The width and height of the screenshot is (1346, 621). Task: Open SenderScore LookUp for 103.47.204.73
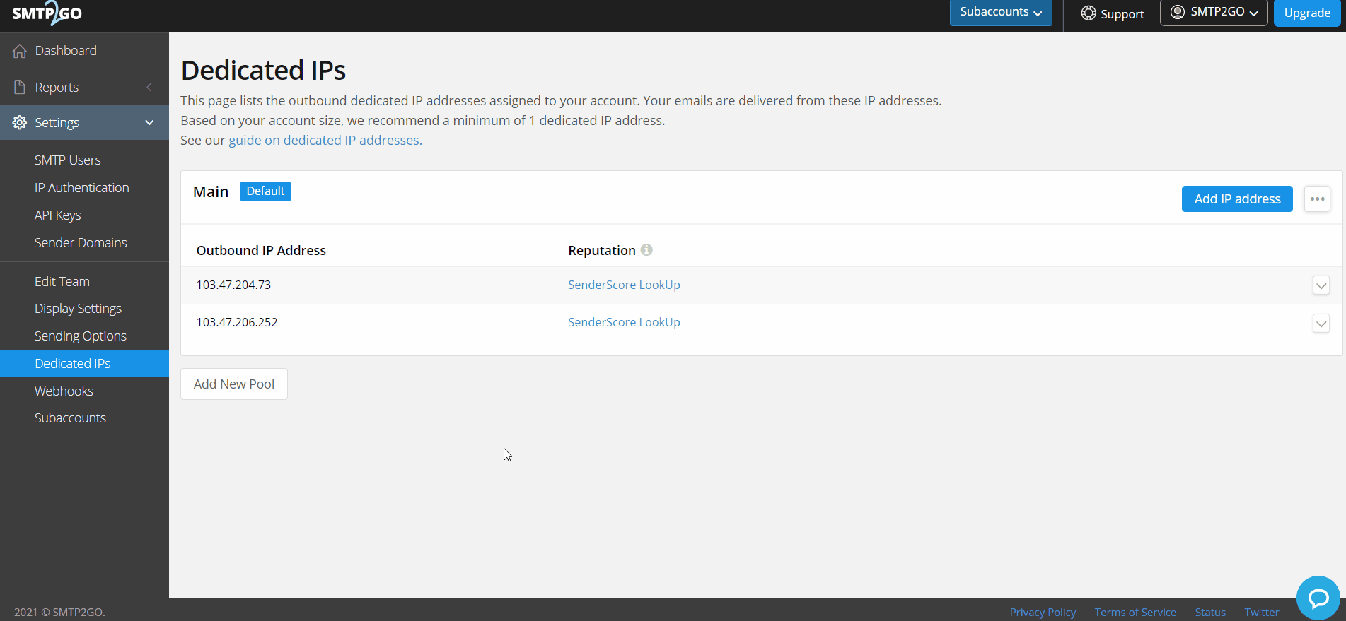624,285
